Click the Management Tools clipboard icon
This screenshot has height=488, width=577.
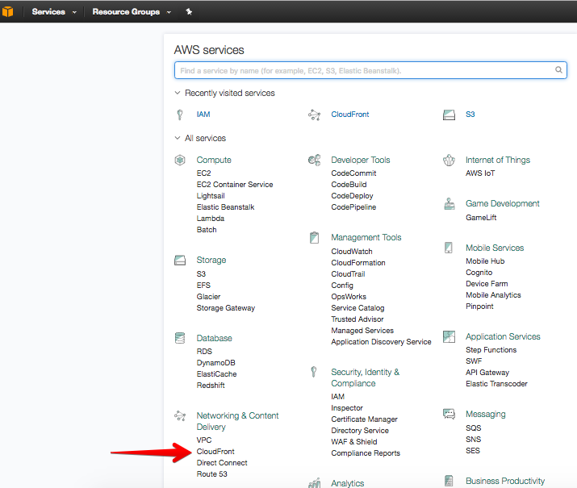pyautogui.click(x=314, y=238)
